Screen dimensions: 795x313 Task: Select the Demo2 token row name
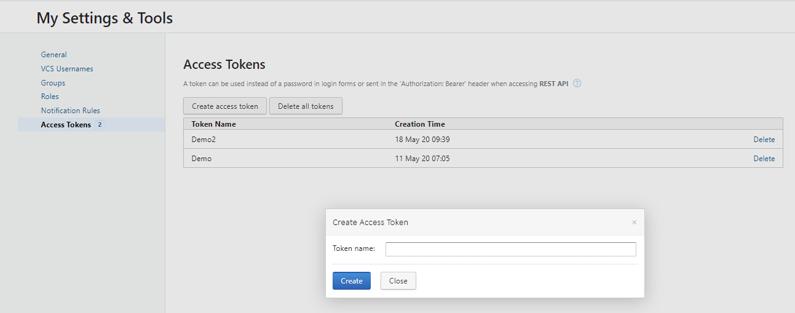204,140
